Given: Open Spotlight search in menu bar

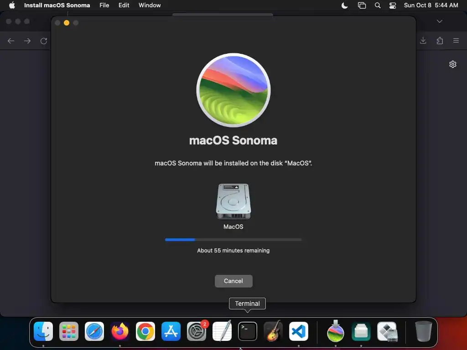Looking at the screenshot, I should tap(377, 5).
